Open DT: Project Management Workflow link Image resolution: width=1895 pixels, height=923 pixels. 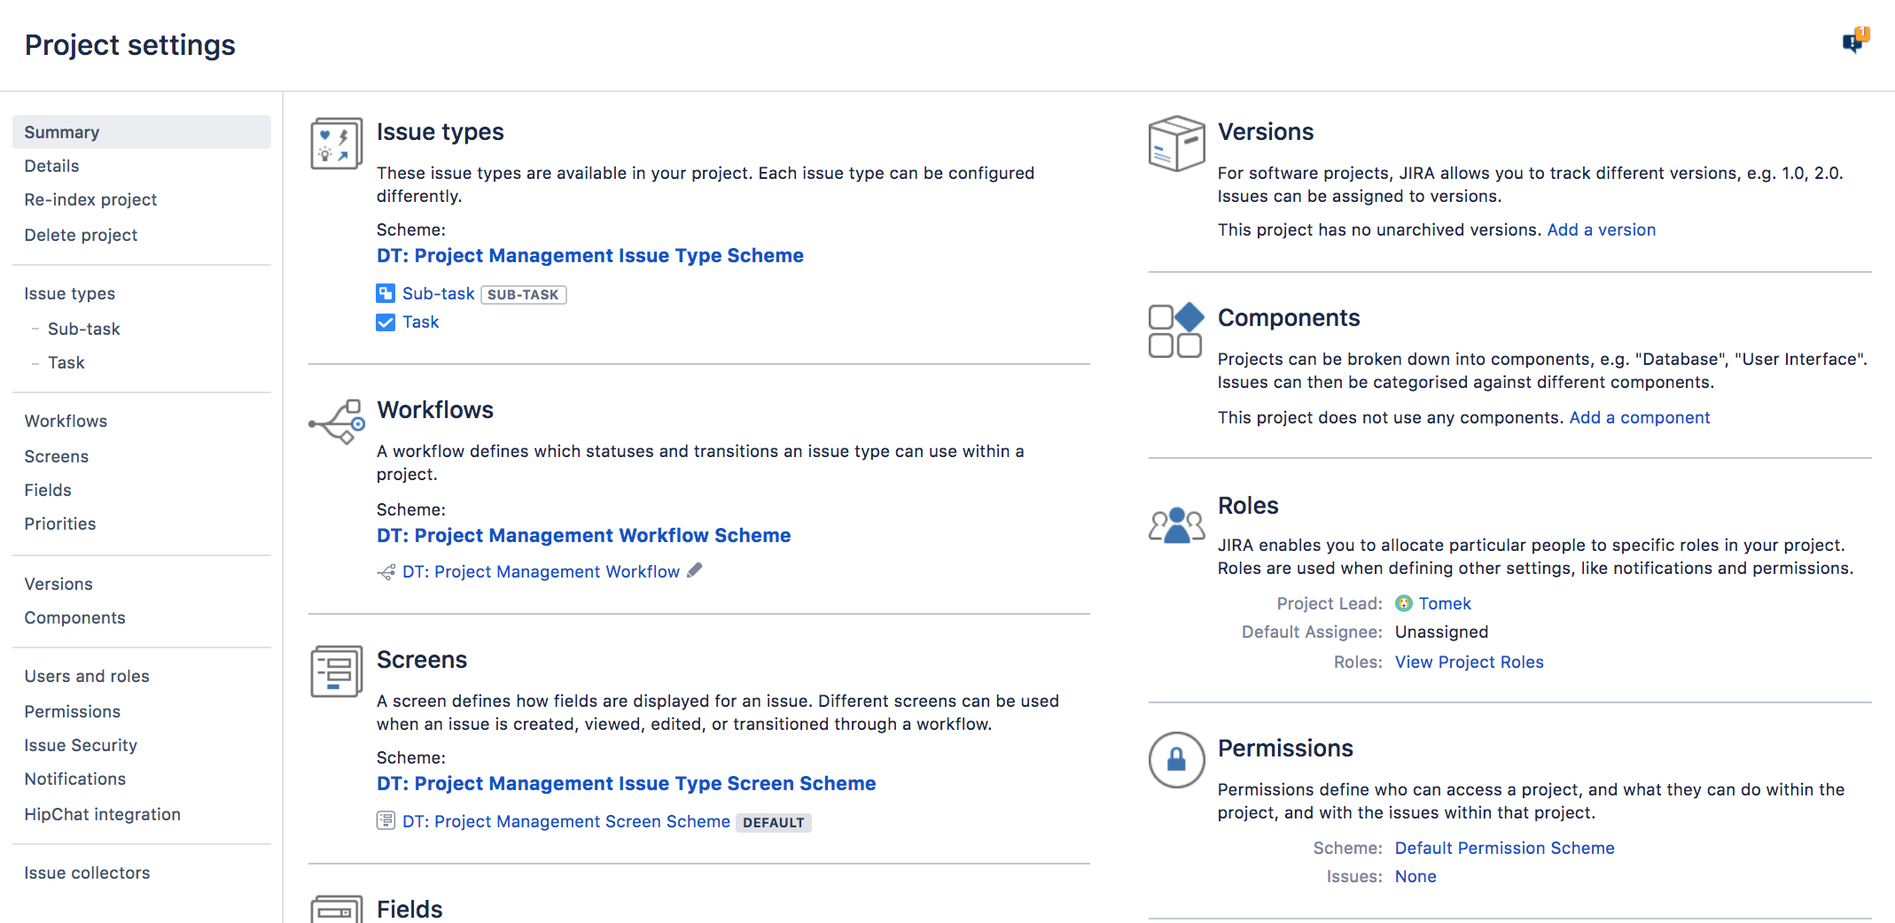pyautogui.click(x=541, y=571)
